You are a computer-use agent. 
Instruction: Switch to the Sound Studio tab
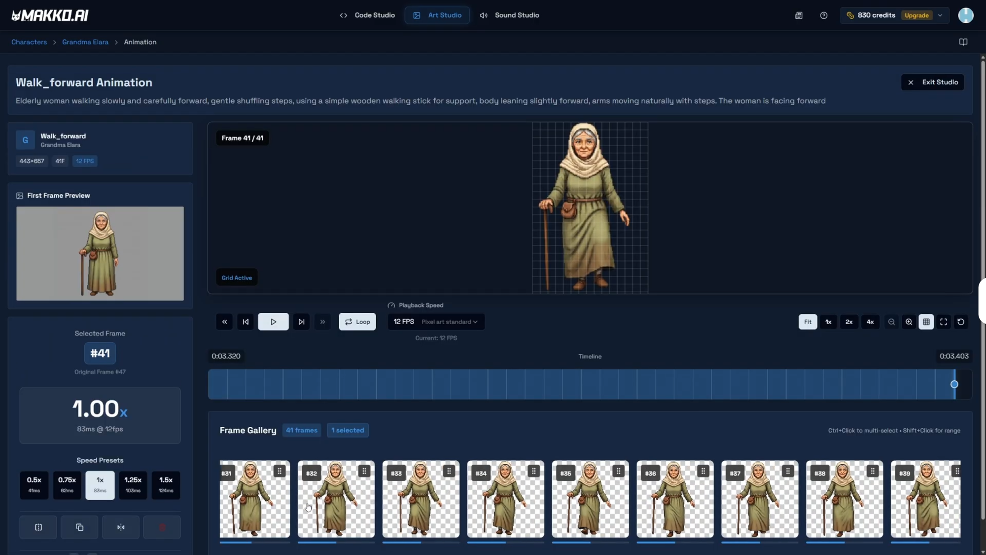[x=509, y=15]
